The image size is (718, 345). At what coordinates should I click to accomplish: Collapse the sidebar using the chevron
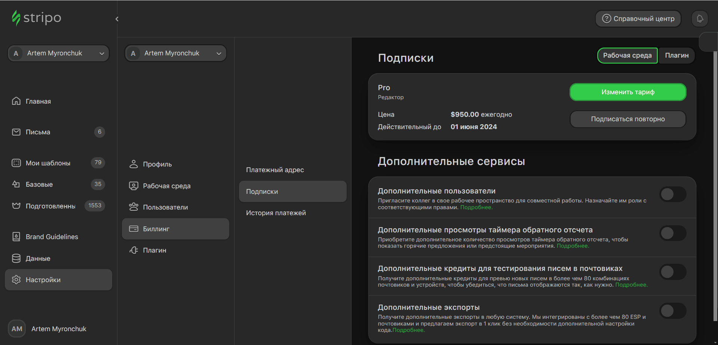pos(117,19)
